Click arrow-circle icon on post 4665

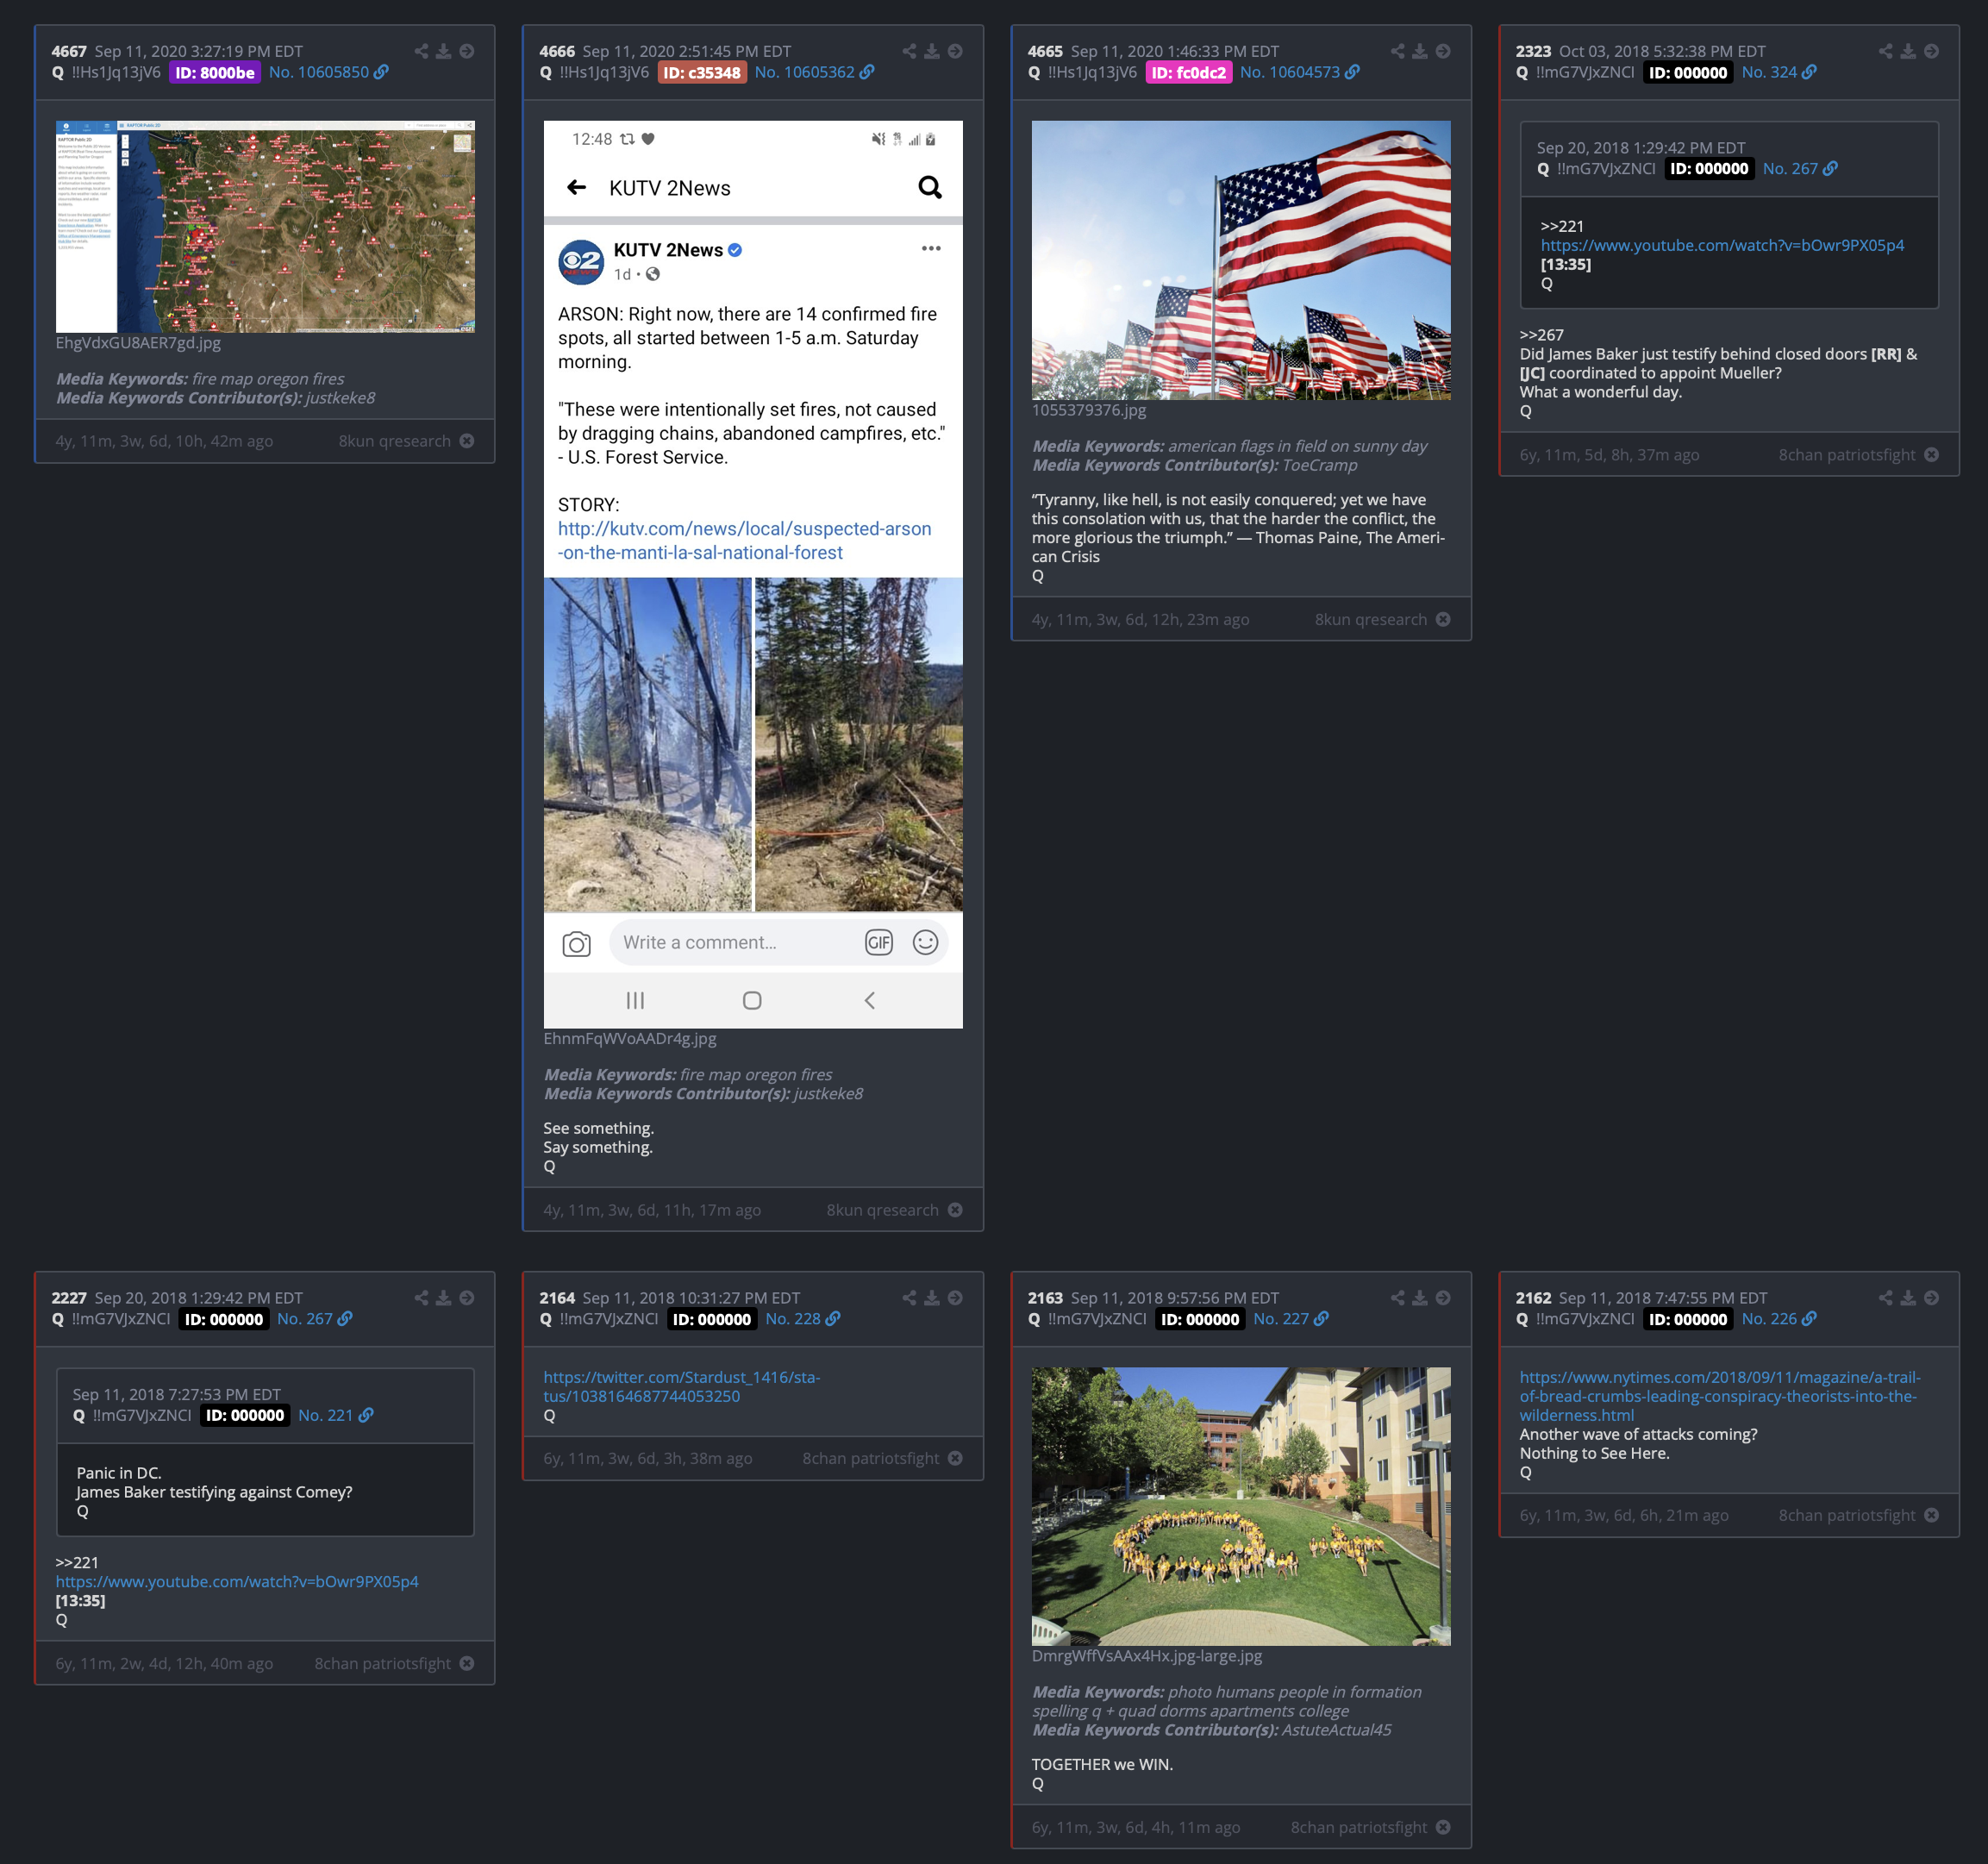[x=1443, y=51]
